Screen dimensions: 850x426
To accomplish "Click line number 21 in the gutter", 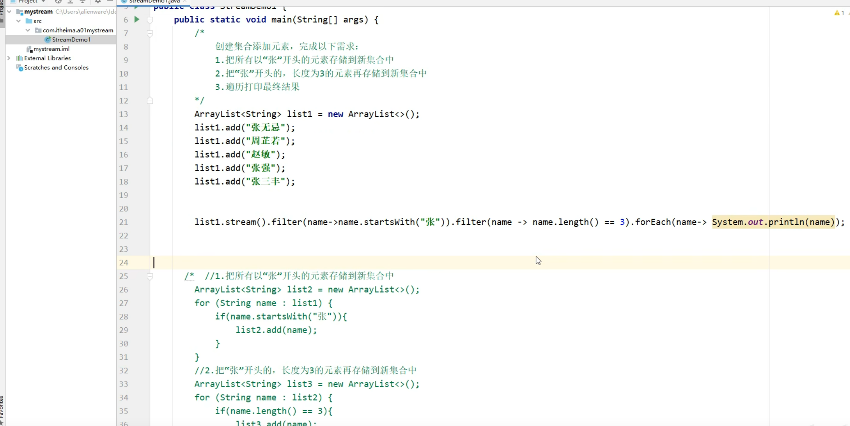I will point(123,222).
